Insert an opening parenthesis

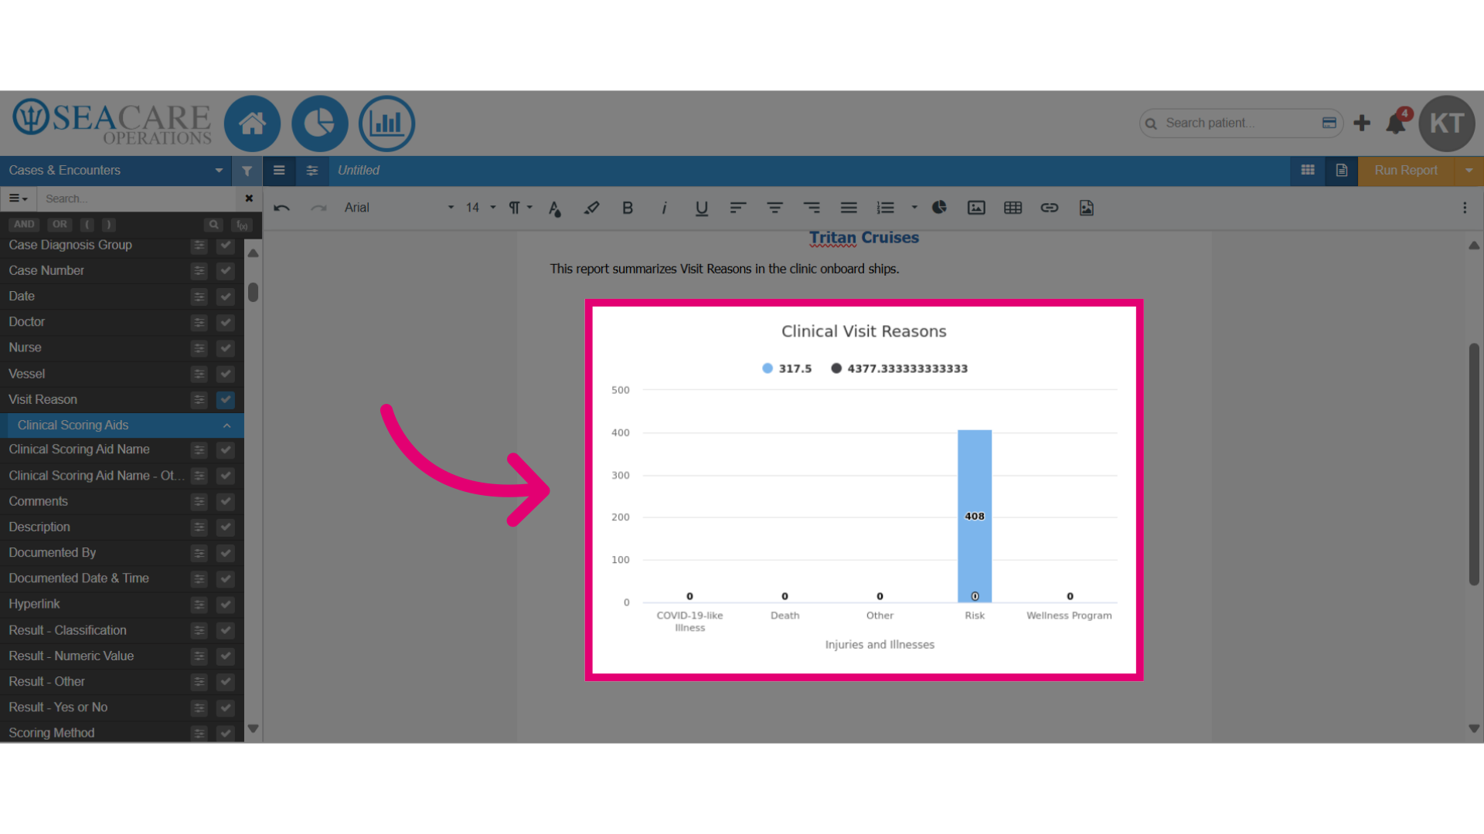87,225
